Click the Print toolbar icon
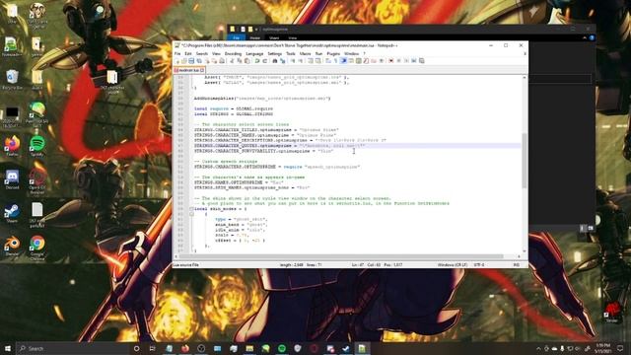Viewport: 631px width, 355px height. pos(221,61)
